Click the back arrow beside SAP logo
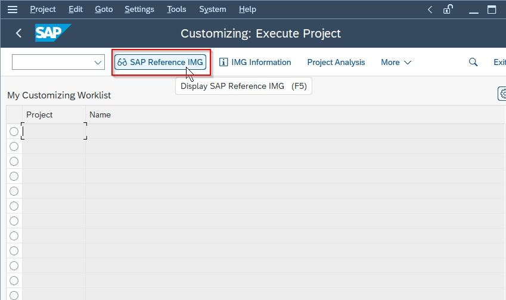Viewport: 506px width, 300px height. pyautogui.click(x=18, y=33)
